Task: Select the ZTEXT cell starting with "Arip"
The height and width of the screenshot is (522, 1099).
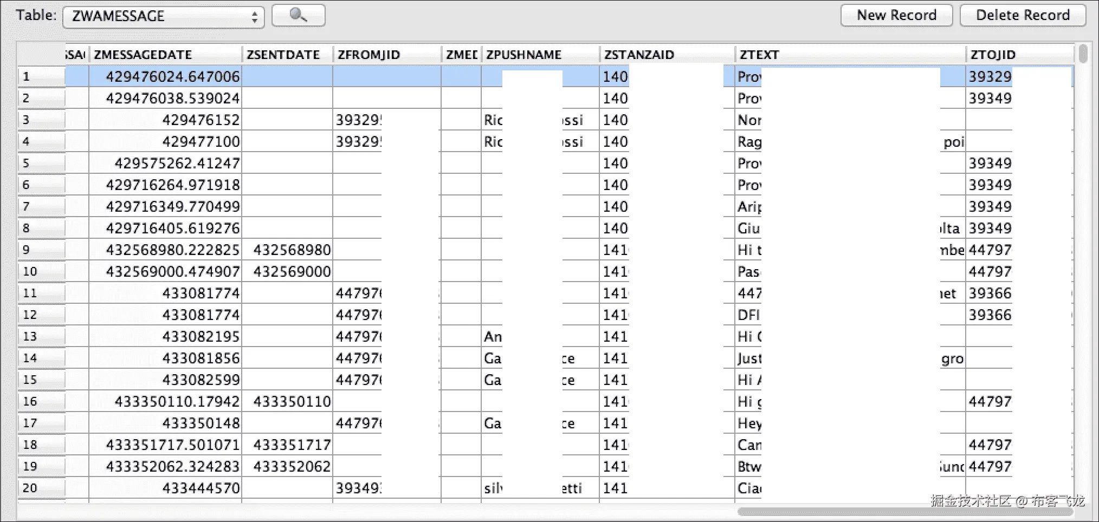Action: (x=850, y=206)
